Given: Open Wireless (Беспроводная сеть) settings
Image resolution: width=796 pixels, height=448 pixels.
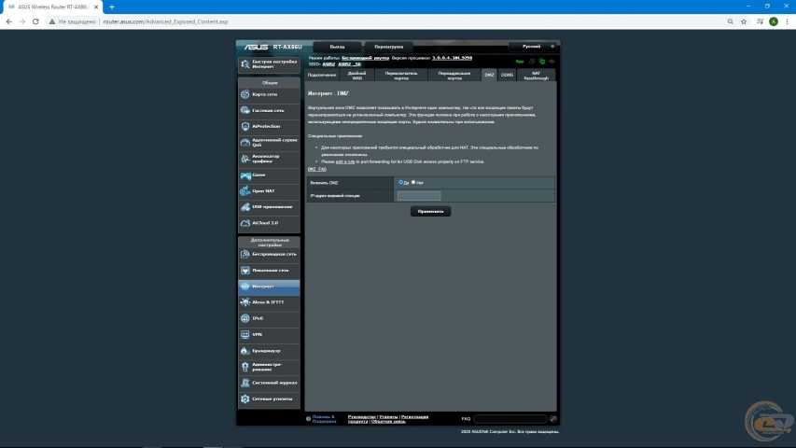Looking at the screenshot, I should click(269, 254).
